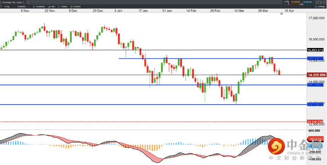Screen dimensions: 327x165
Task: Click the MACD value label 166.6193
Action: pyautogui.click(x=316, y=139)
